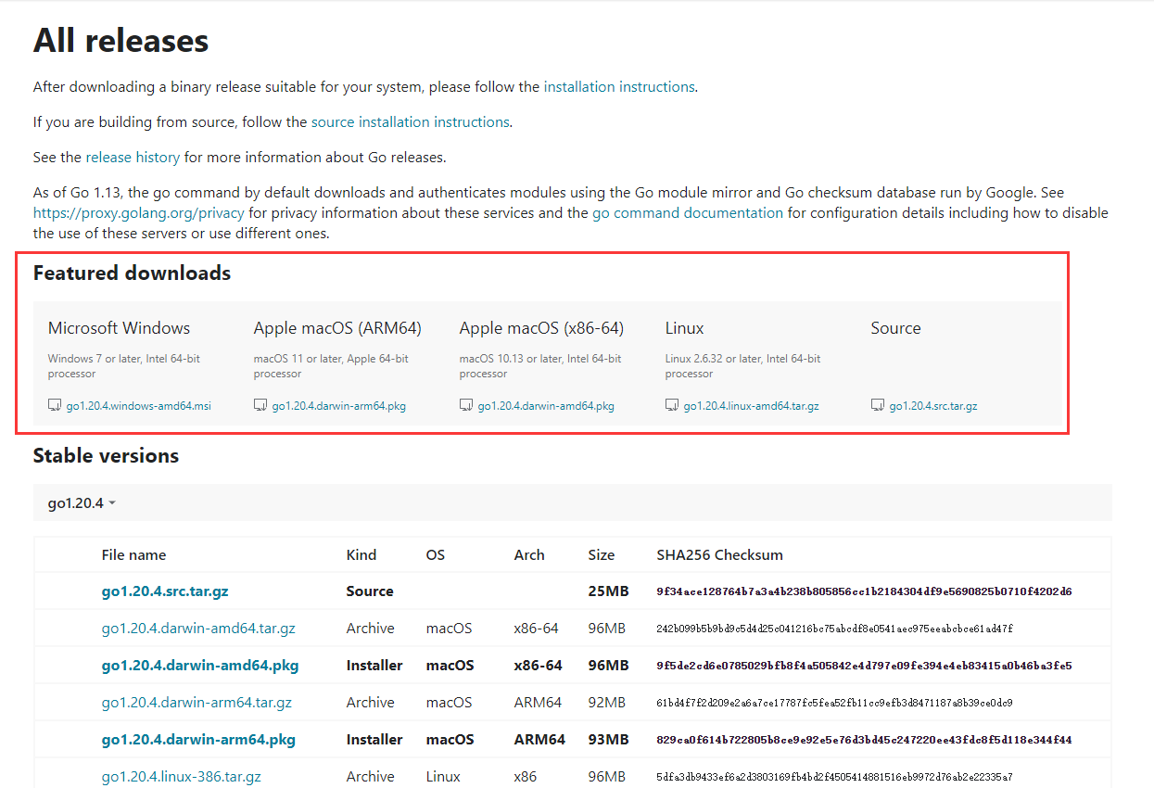Open the source installation instructions link

[411, 121]
